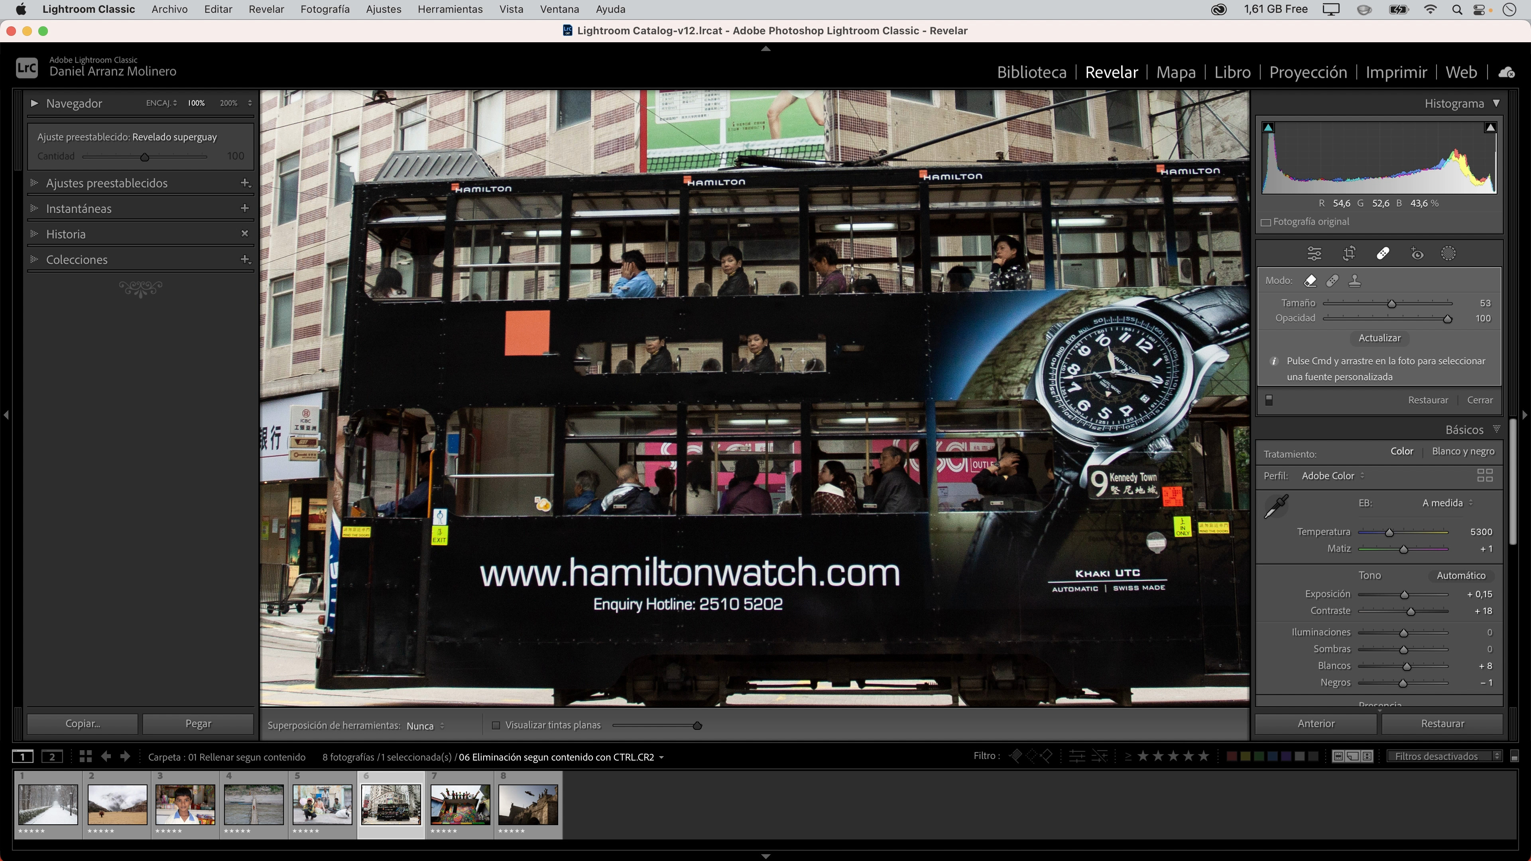Go forward with right arrow in filmstrip bar
The width and height of the screenshot is (1531, 861).
pyautogui.click(x=125, y=757)
